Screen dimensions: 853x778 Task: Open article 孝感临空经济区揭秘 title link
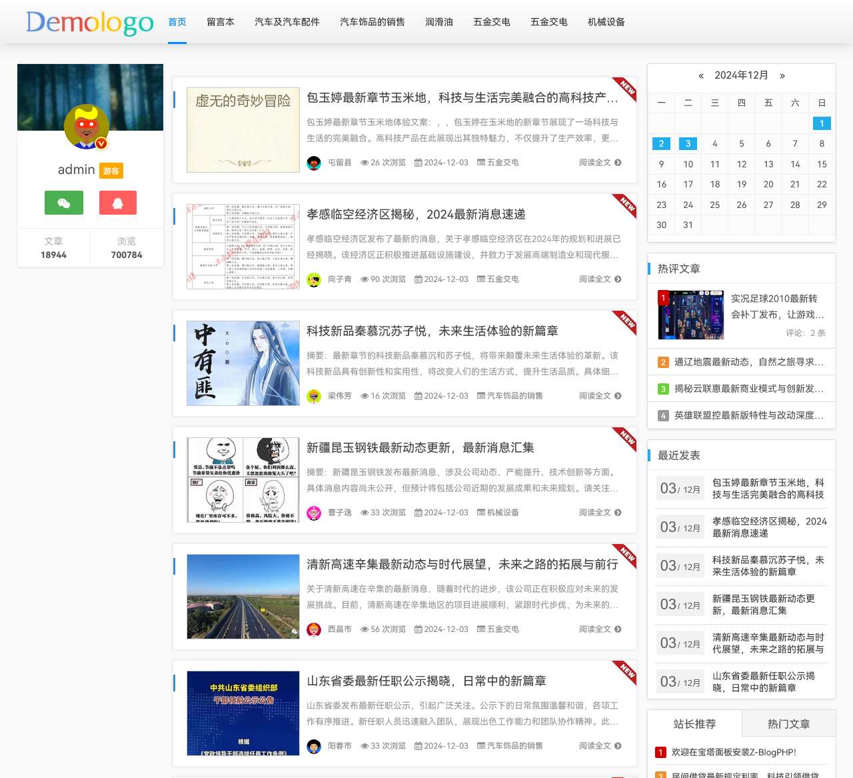416,215
